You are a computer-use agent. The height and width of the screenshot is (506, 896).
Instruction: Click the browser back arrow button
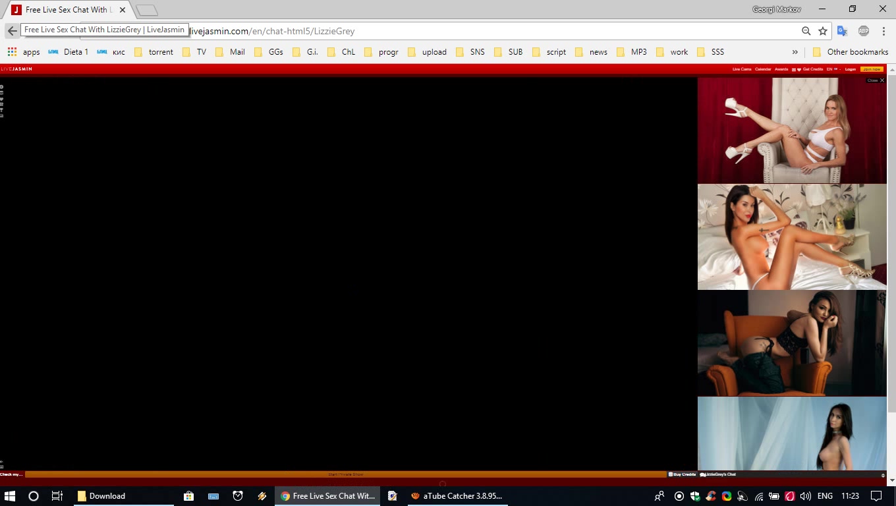pyautogui.click(x=12, y=31)
